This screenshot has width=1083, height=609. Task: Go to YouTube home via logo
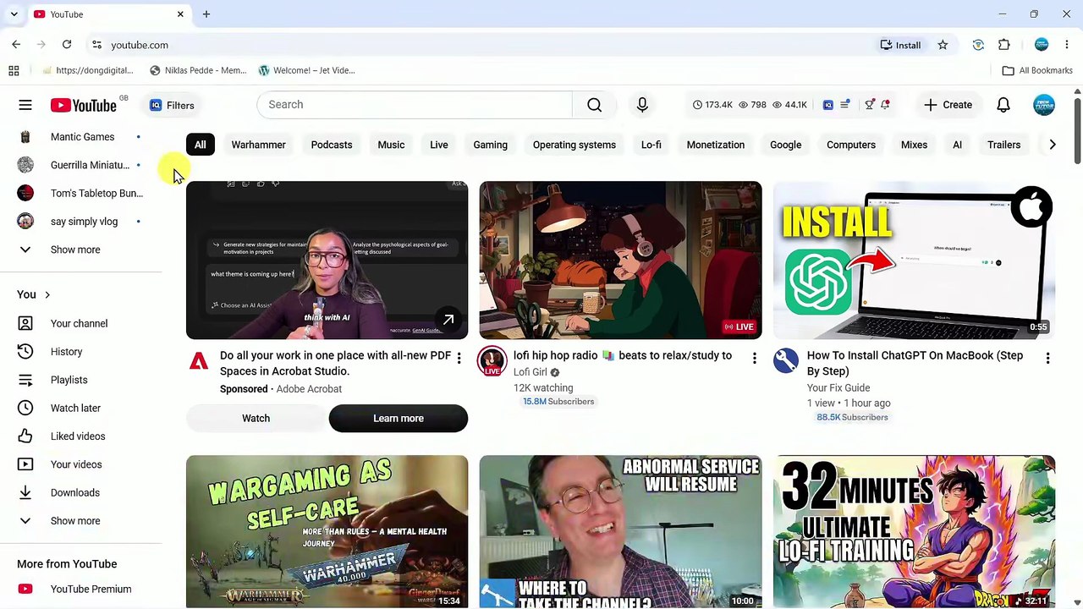coord(83,105)
